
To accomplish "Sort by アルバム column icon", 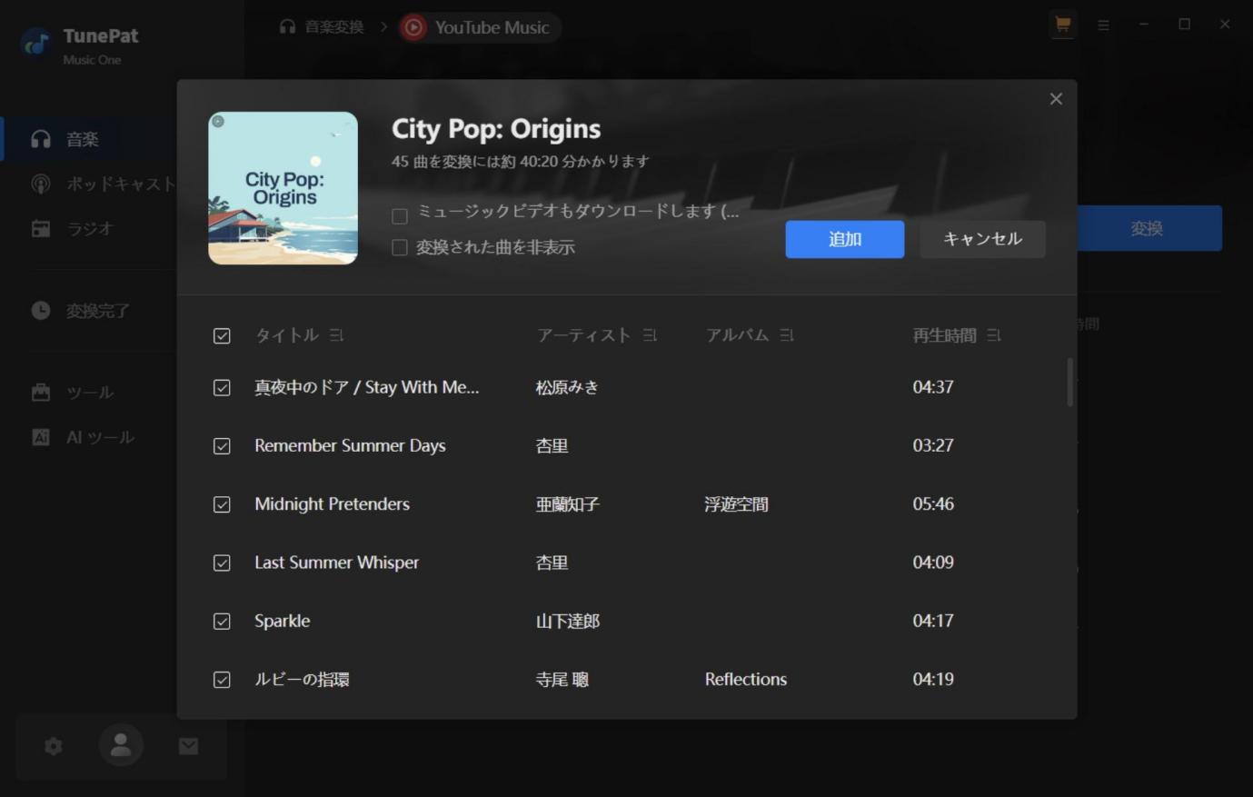I will [787, 335].
